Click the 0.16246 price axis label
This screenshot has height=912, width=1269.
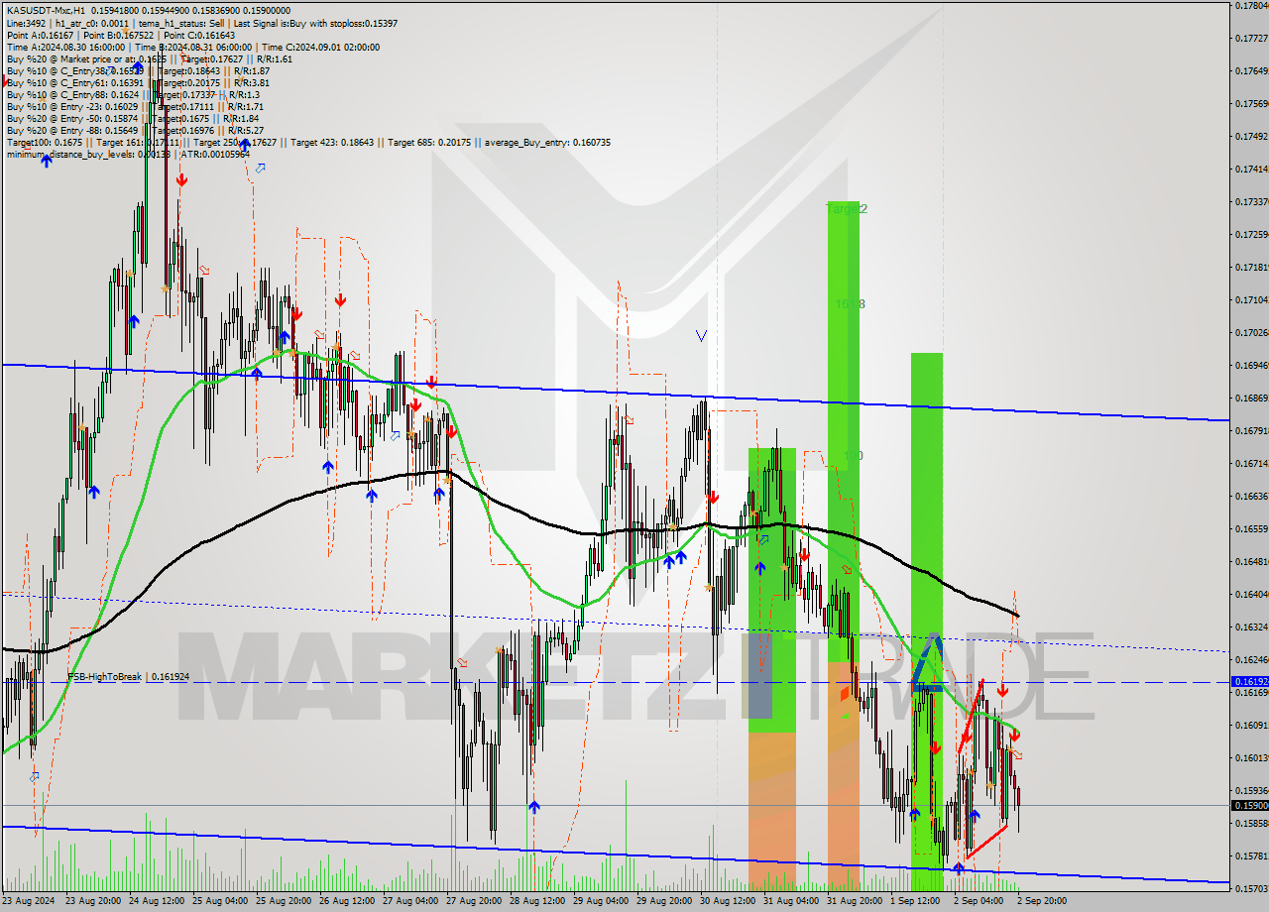tap(1251, 660)
